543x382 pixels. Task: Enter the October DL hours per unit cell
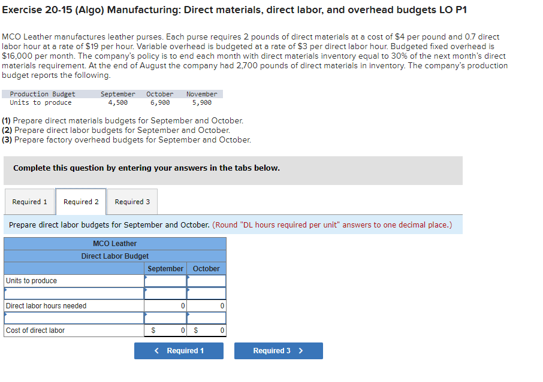point(206,293)
